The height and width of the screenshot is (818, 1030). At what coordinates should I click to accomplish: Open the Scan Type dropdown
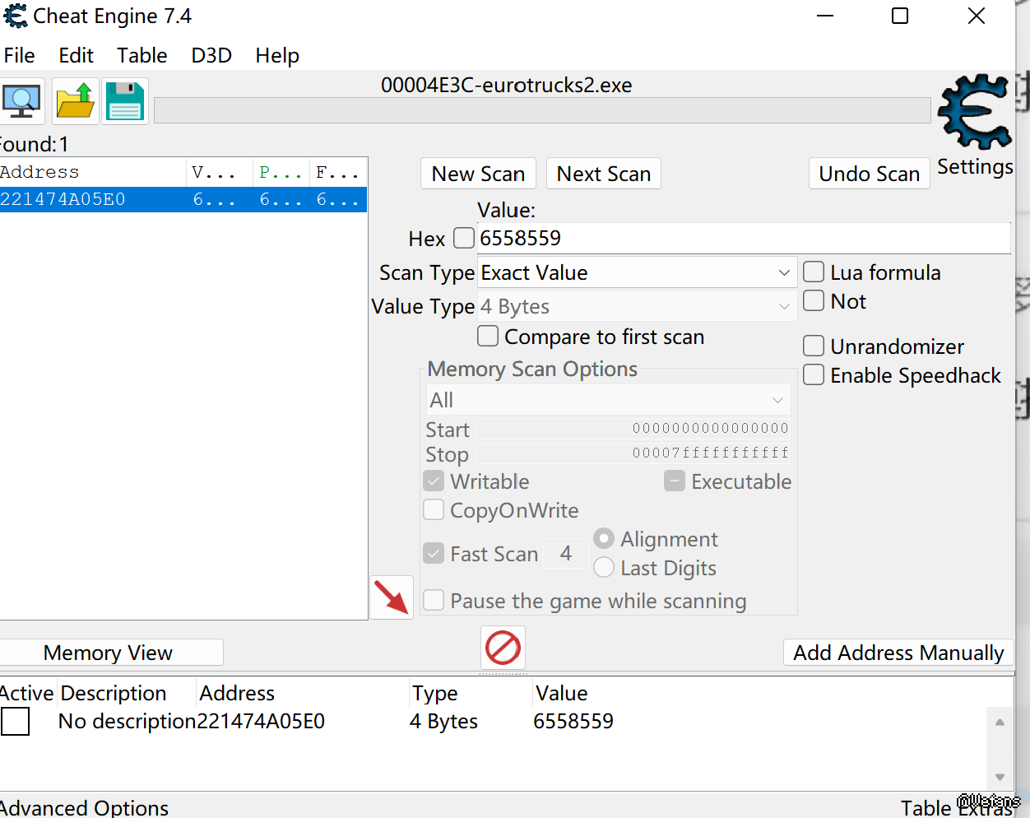[638, 272]
